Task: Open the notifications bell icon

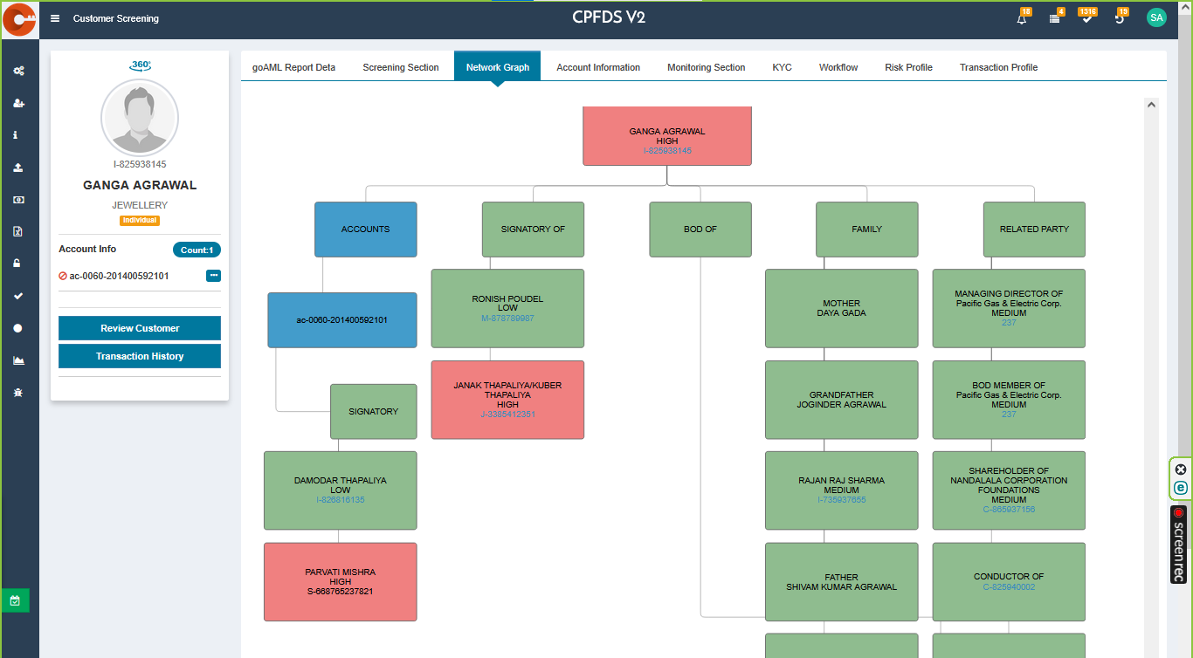Action: click(1022, 18)
